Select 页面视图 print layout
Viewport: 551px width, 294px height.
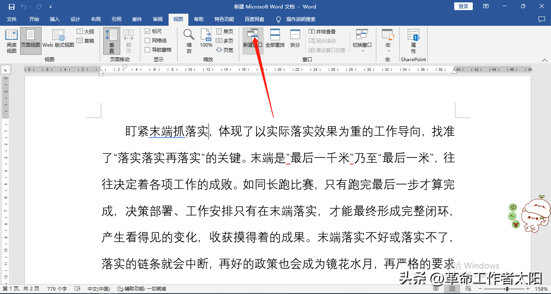click(x=31, y=41)
